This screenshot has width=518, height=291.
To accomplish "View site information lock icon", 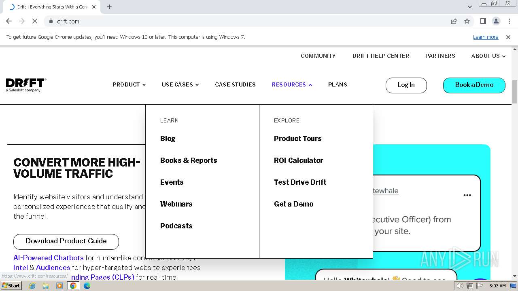I will pos(51,21).
